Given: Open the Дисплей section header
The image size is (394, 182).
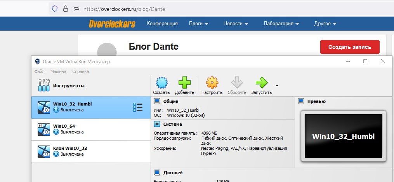Looking at the screenshot, I should tap(173, 173).
